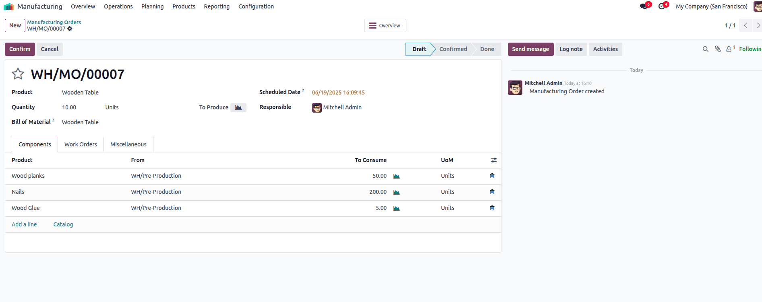Confirm the manufacturing order
Viewport: 762px width, 302px height.
(20, 49)
